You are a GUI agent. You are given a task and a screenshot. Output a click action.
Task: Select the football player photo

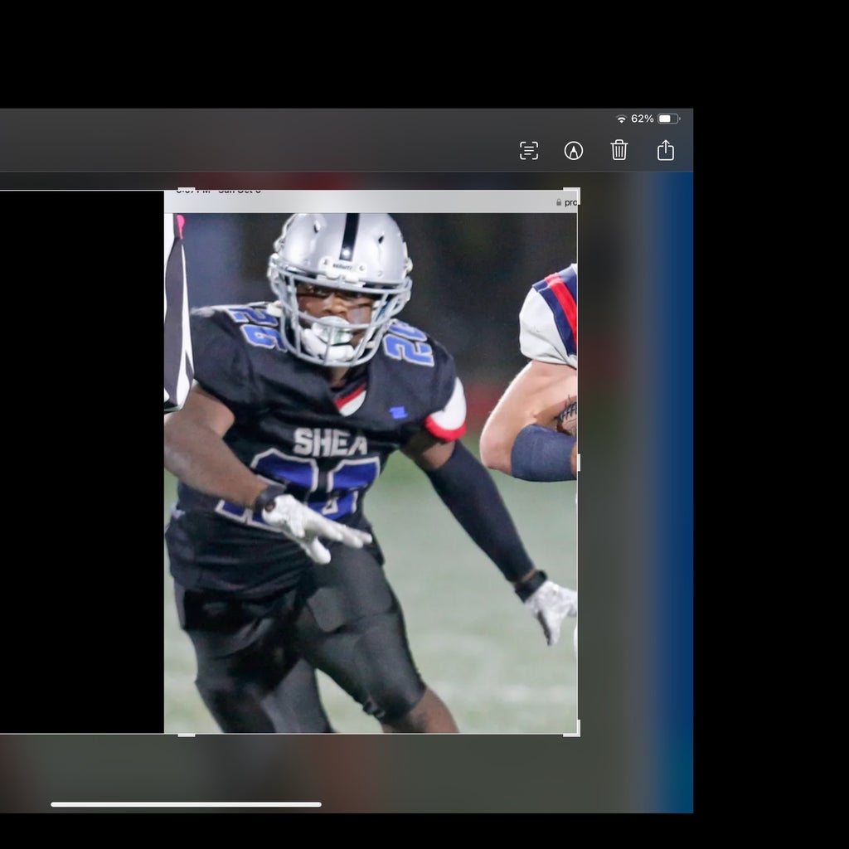tap(371, 472)
